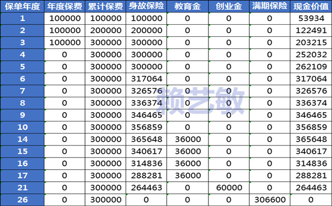
Task: Select the 保单年度 header cell
Action: pyautogui.click(x=22, y=6)
